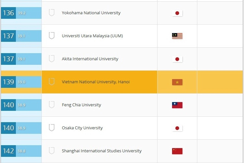Select shield icon next to Akita International University
244x163 pixels.
52,59
